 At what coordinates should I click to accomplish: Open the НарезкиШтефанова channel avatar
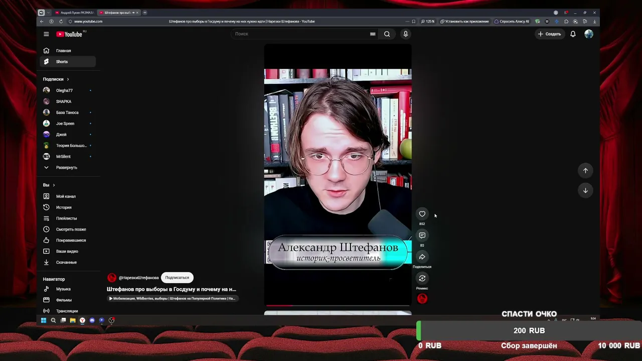[112, 278]
